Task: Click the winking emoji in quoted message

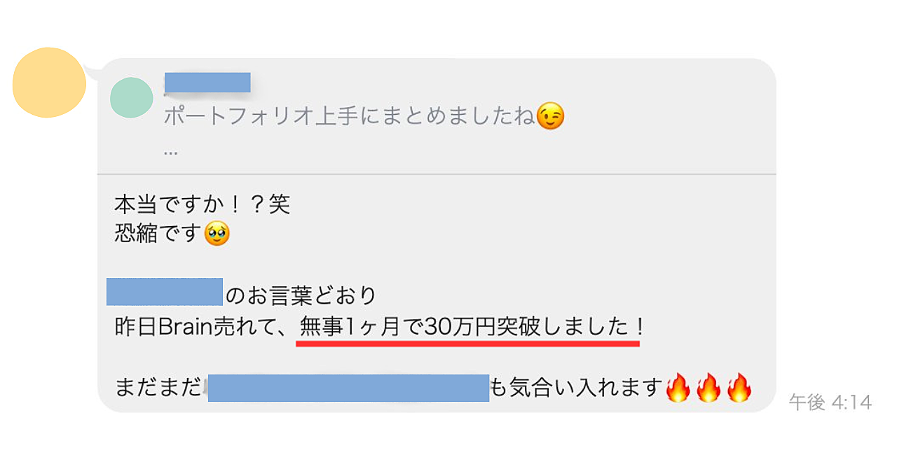Action: (x=550, y=116)
